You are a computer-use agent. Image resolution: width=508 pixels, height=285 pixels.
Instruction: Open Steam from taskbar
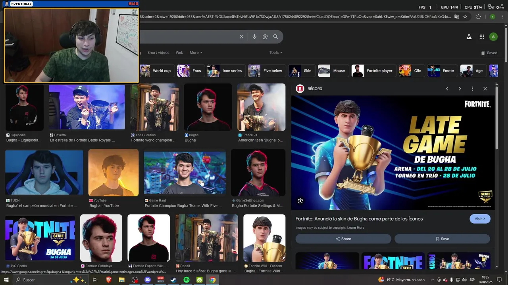pyautogui.click(x=173, y=280)
